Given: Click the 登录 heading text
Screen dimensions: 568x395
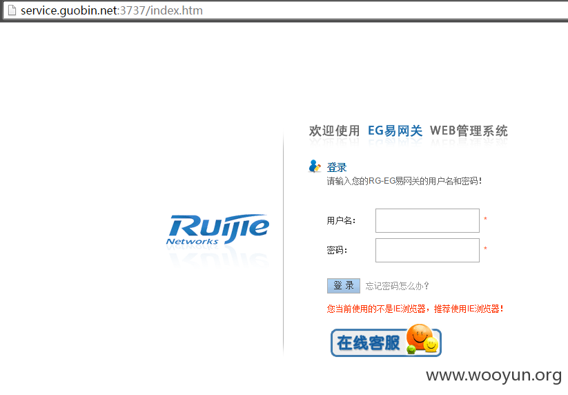Looking at the screenshot, I should (337, 167).
